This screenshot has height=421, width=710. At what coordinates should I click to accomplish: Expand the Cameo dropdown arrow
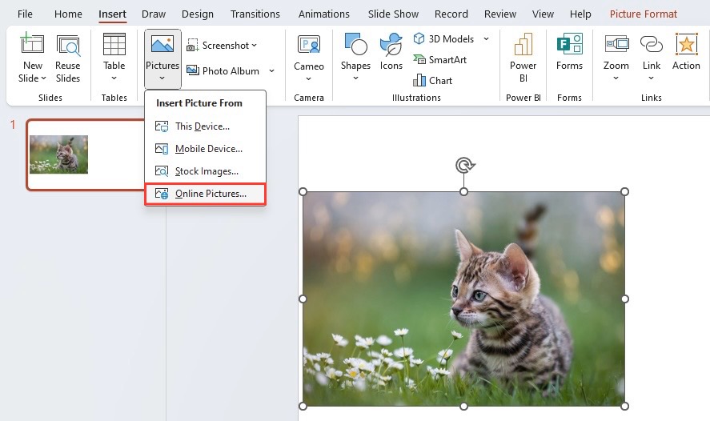point(308,78)
